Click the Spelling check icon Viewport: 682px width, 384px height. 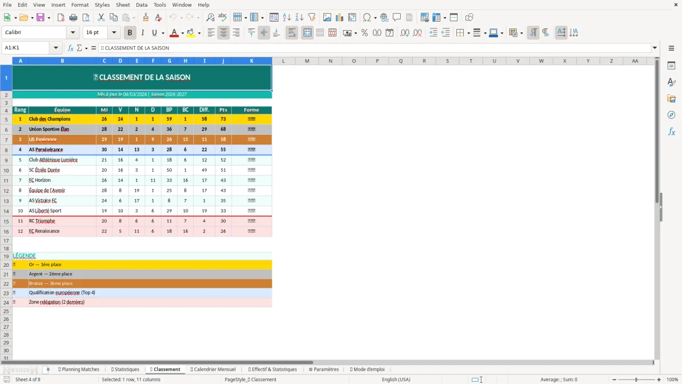[x=223, y=18]
